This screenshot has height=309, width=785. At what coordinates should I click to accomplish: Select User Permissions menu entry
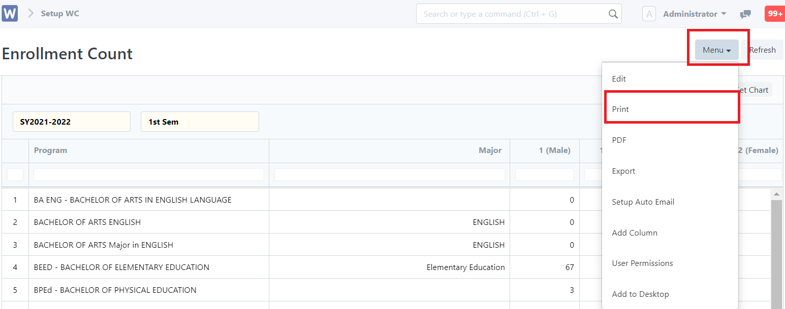(643, 263)
